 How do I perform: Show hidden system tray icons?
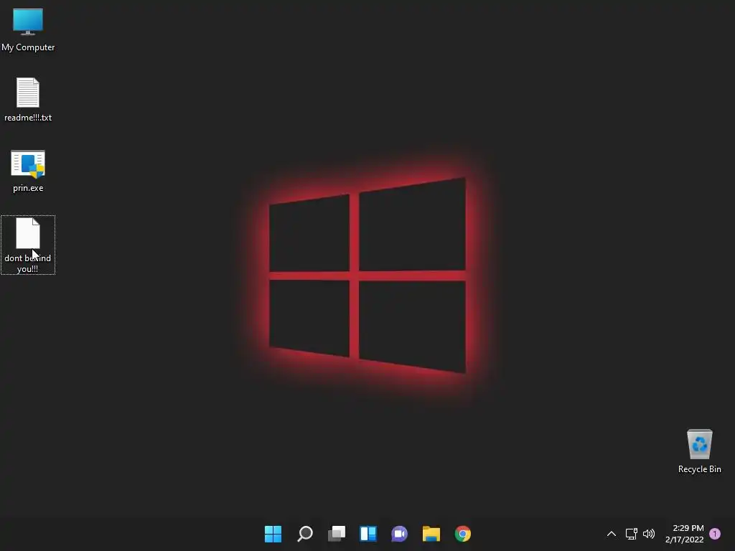(x=612, y=534)
